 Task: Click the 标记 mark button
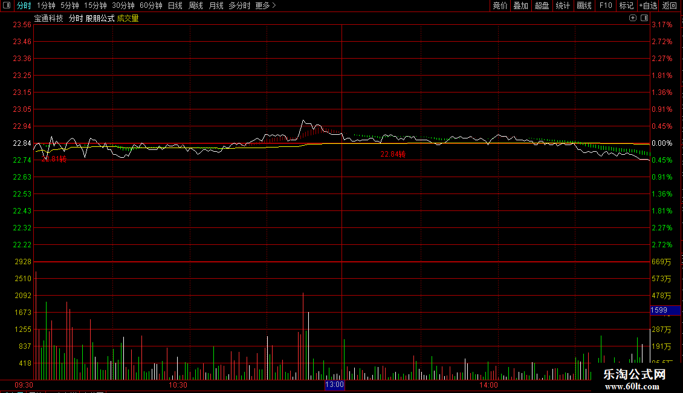pyautogui.click(x=626, y=5)
